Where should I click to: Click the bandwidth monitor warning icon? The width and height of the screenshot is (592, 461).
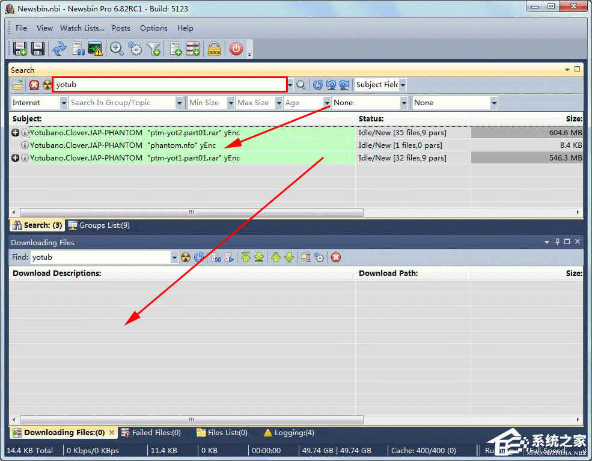coord(96,49)
